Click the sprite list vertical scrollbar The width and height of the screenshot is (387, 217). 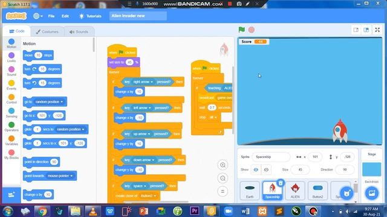356,188
